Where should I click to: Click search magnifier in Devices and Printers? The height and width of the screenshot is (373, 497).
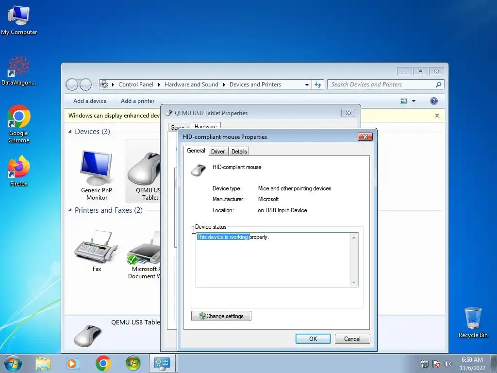coord(438,85)
